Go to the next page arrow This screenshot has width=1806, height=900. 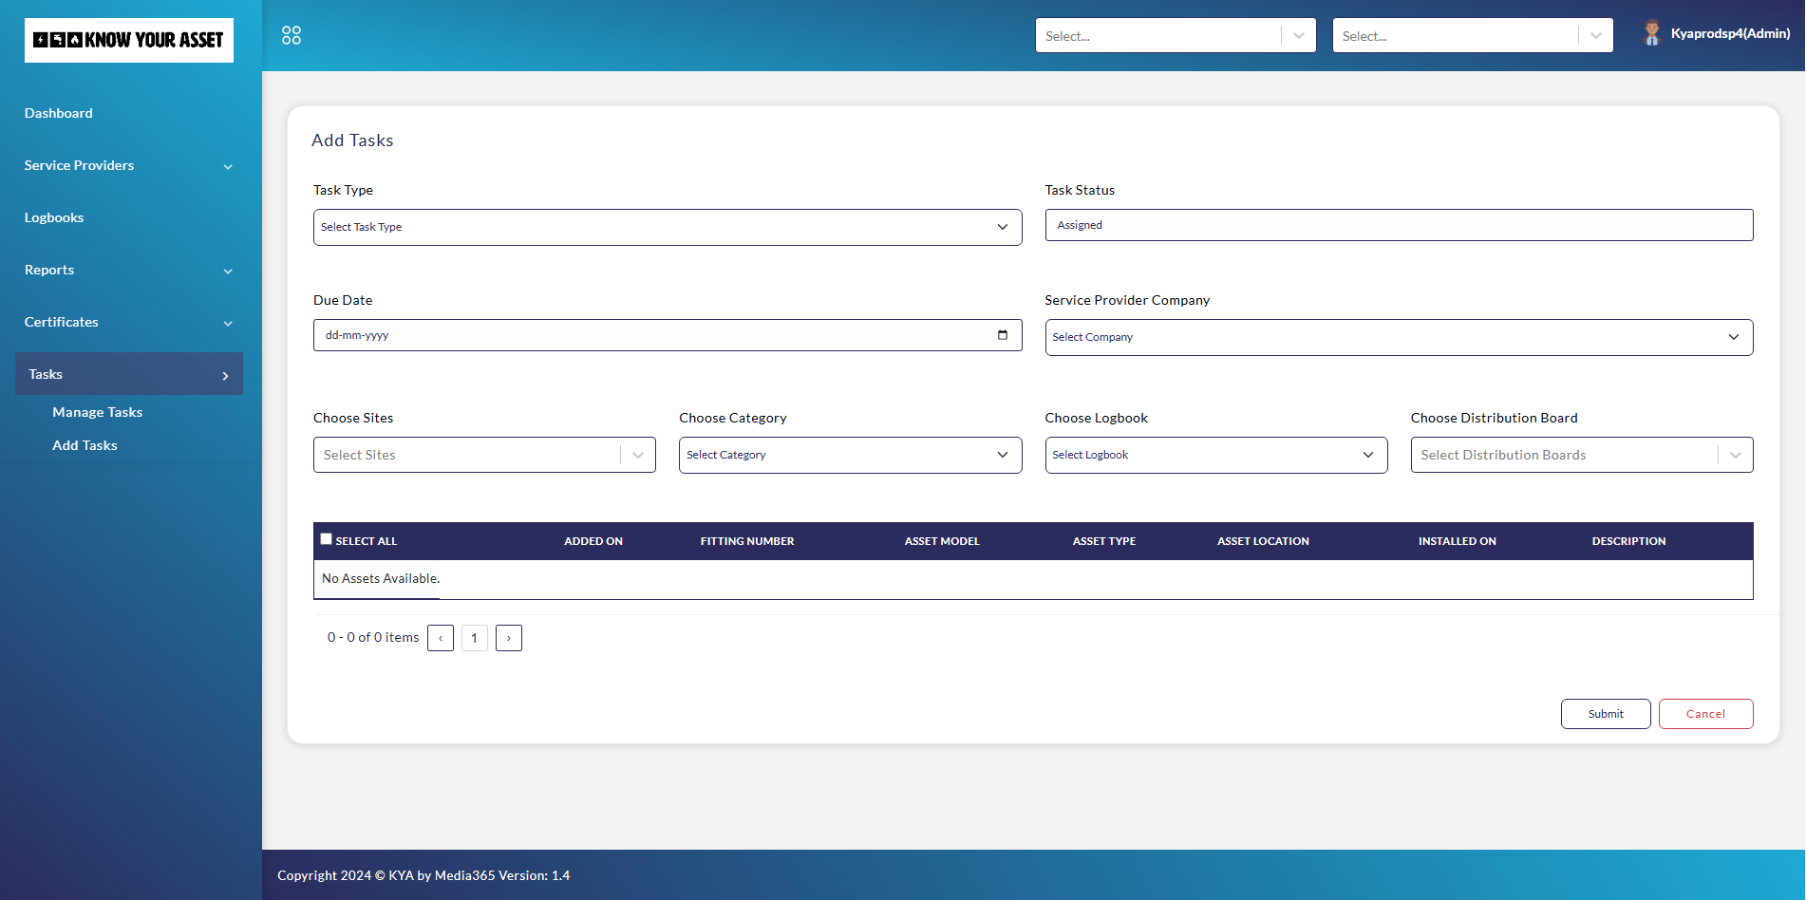[x=509, y=638]
